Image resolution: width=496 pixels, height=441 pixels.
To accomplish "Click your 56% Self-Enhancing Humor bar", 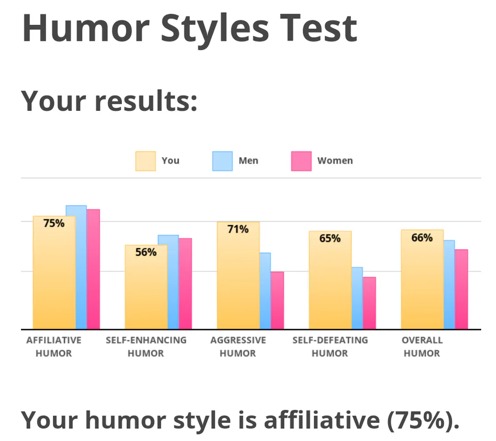I will click(146, 289).
